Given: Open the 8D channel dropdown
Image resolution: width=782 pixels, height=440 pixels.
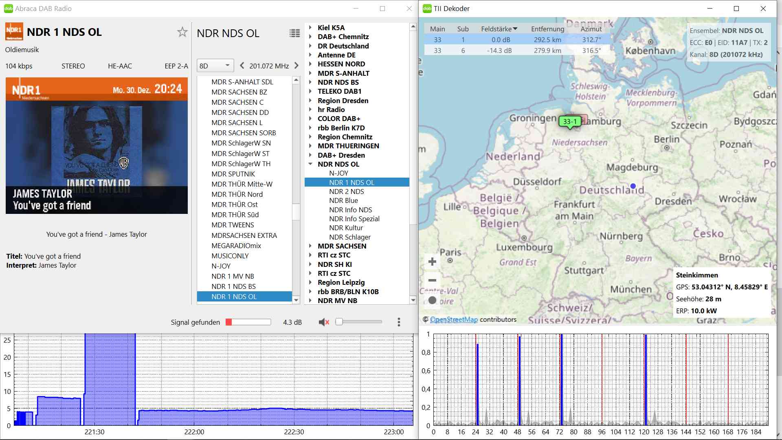Looking at the screenshot, I should (215, 66).
